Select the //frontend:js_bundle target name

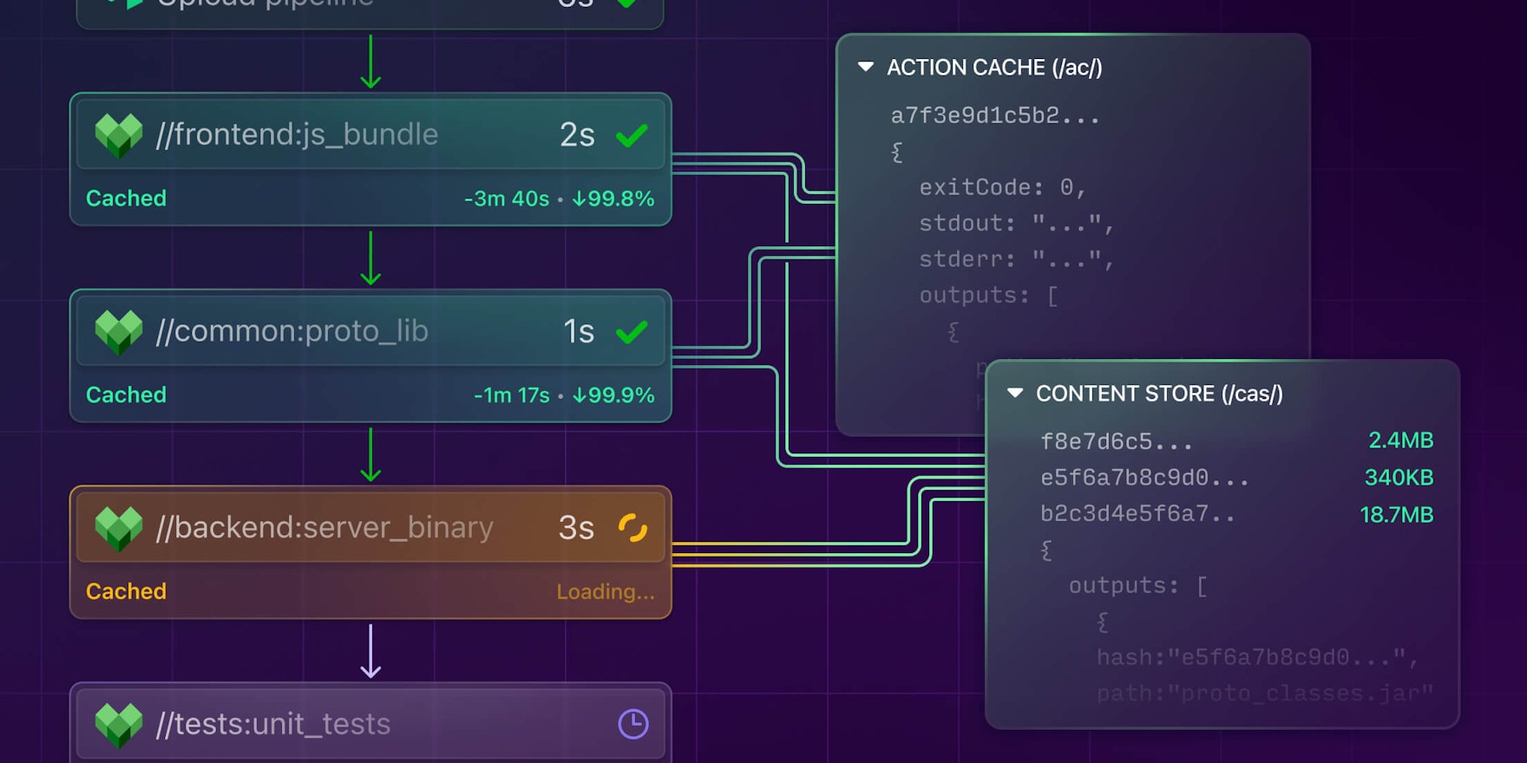(x=297, y=135)
